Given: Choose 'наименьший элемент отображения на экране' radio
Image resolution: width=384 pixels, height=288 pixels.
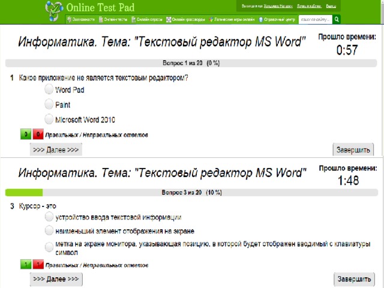Looking at the screenshot, I should (x=49, y=230).
